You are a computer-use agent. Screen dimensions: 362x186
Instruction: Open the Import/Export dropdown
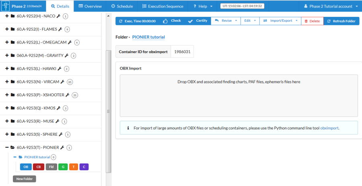(x=280, y=21)
